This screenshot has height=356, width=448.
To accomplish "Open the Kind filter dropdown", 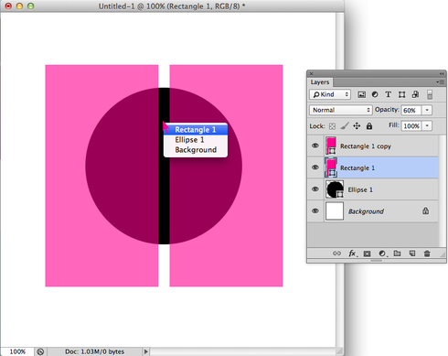I will tap(330, 94).
